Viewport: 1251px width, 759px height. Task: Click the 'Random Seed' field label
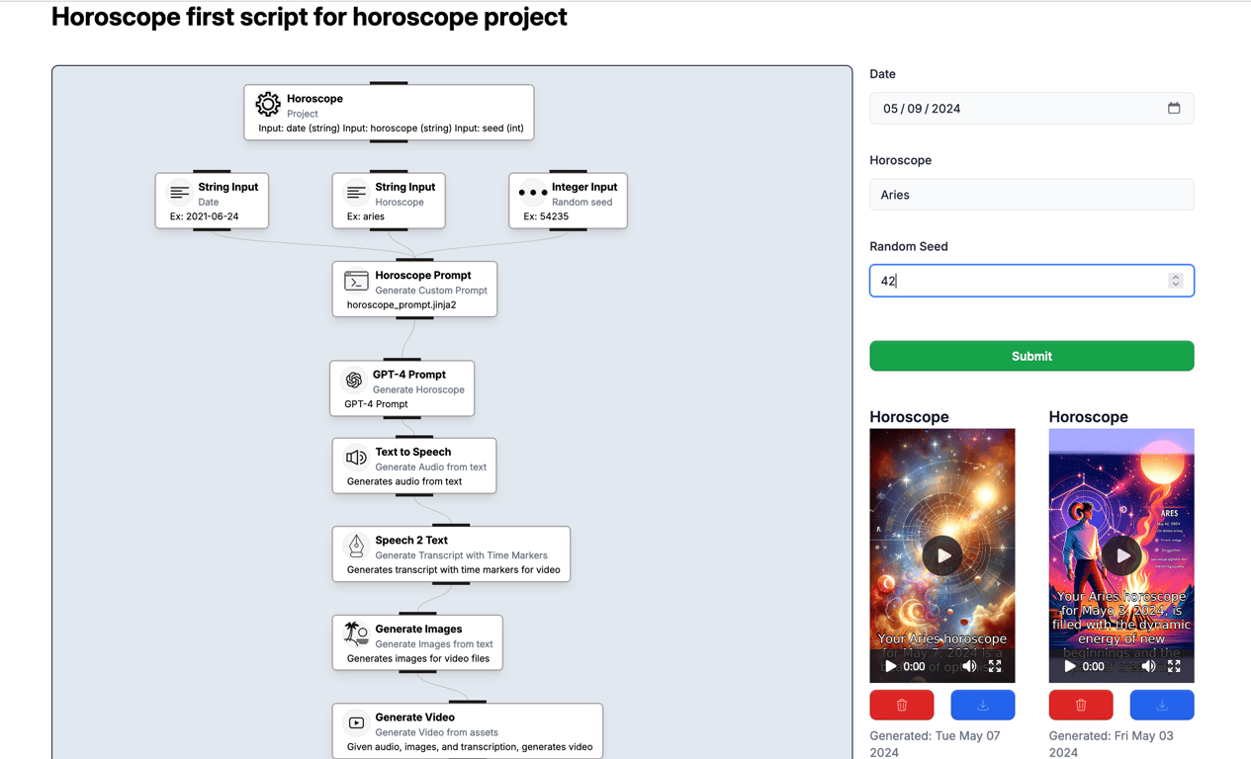[909, 246]
